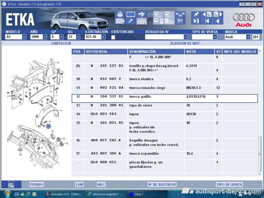Viewport: 264px width, 198px height.
Task: Select part 12 bubble in the illustration
Action: 48,126
